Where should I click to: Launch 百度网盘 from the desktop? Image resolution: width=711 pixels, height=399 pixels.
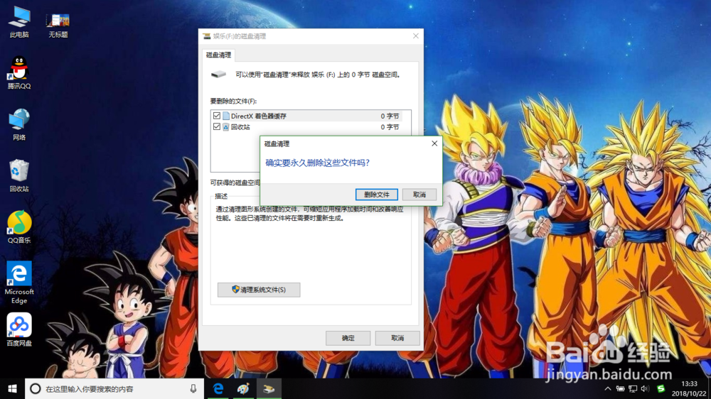(x=19, y=329)
